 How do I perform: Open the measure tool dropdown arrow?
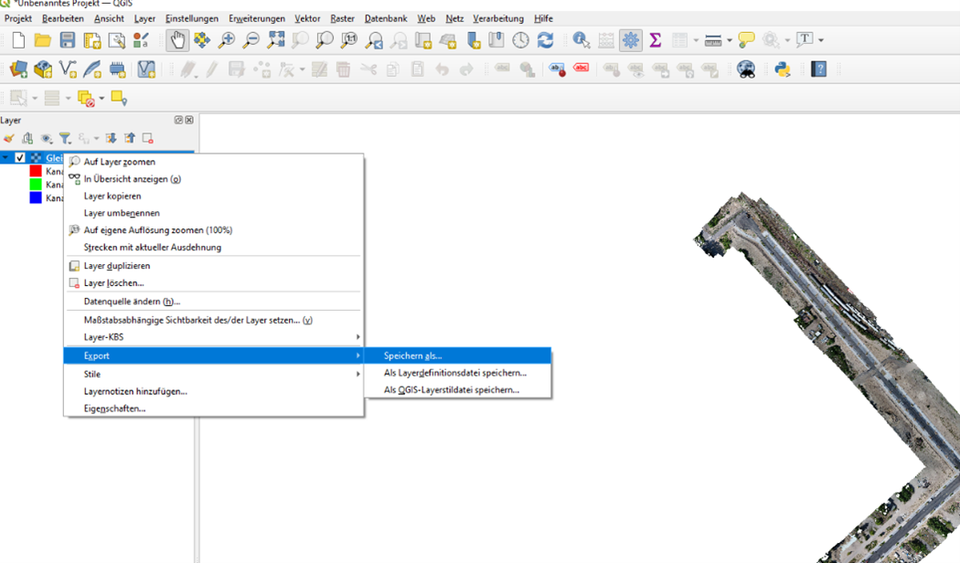(x=730, y=41)
